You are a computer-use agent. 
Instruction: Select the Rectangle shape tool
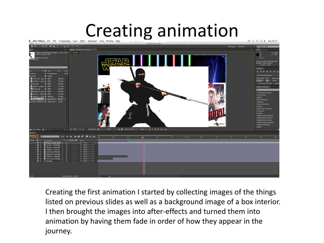(51, 47)
